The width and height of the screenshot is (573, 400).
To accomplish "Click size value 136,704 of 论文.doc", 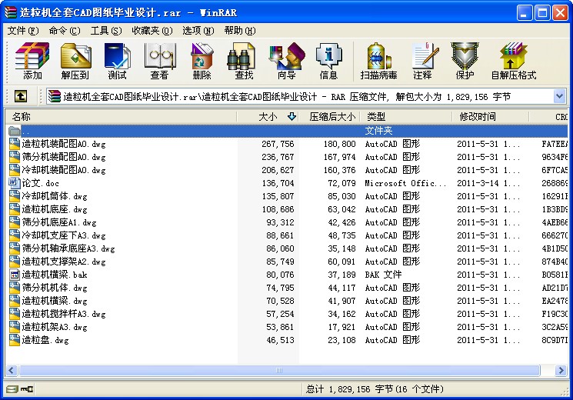I will [x=278, y=183].
